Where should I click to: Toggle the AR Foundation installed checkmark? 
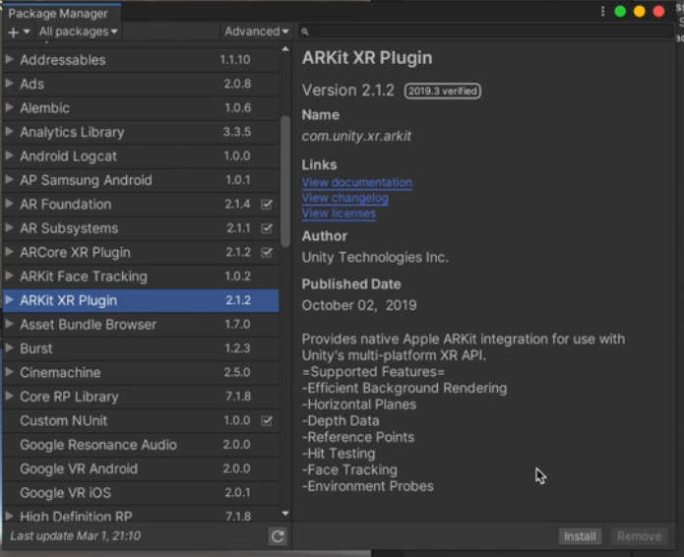click(x=267, y=205)
